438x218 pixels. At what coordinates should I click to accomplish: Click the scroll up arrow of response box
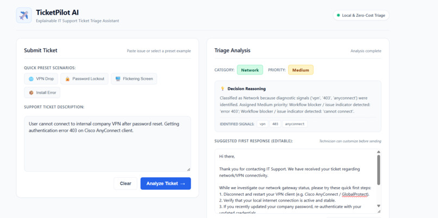point(379,152)
